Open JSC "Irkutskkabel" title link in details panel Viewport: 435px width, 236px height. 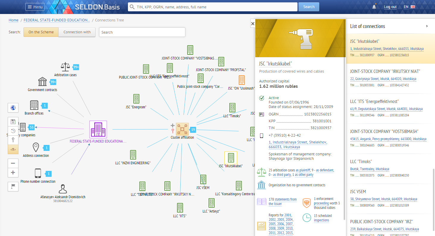tap(276, 64)
